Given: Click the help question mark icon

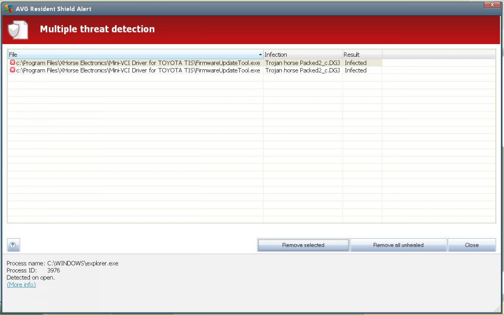Looking at the screenshot, I should 13,245.
